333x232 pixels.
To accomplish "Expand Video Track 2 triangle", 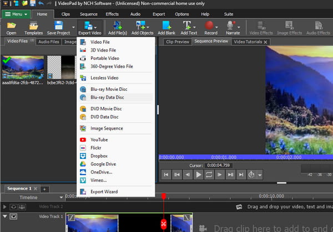I will coord(4,207).
